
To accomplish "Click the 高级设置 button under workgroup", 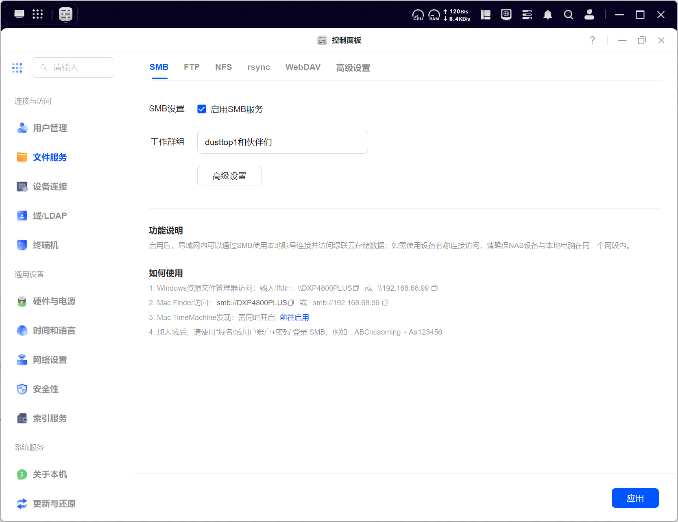I will pos(229,176).
